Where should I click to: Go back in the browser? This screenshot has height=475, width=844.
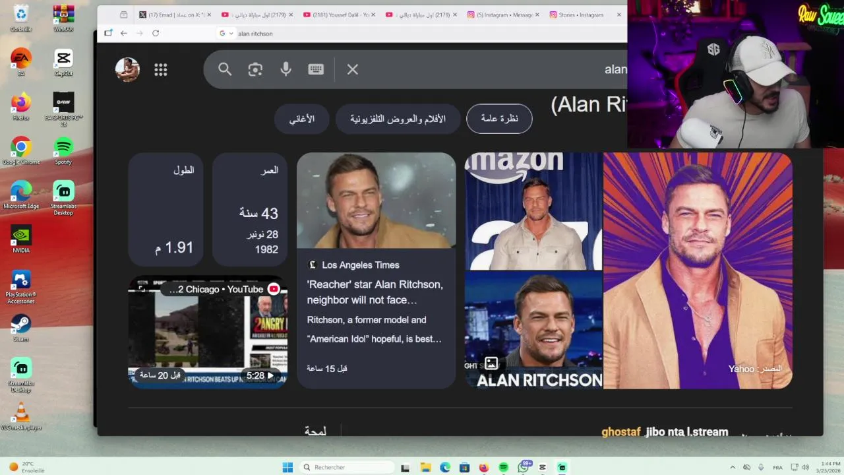click(123, 33)
